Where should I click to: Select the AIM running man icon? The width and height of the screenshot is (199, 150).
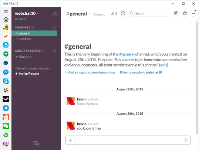pyautogui.click(x=6, y=27)
